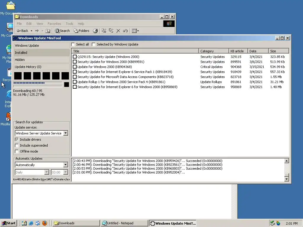This screenshot has height=227, width=303.
Task: Enable Offline mode checkbox
Action: [x=17, y=151]
